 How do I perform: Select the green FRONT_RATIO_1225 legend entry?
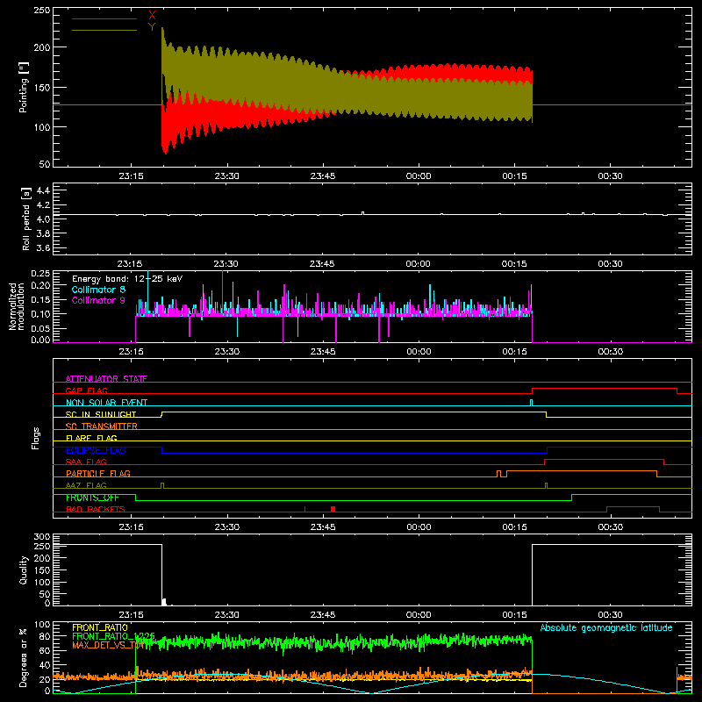[114, 636]
